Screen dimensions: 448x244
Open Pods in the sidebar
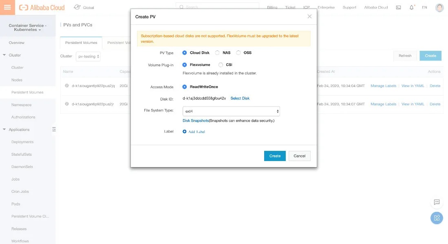pos(16,204)
